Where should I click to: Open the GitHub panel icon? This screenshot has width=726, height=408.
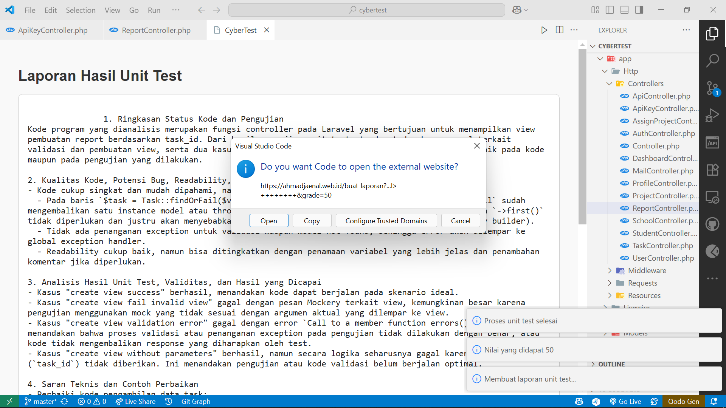pos(712,224)
